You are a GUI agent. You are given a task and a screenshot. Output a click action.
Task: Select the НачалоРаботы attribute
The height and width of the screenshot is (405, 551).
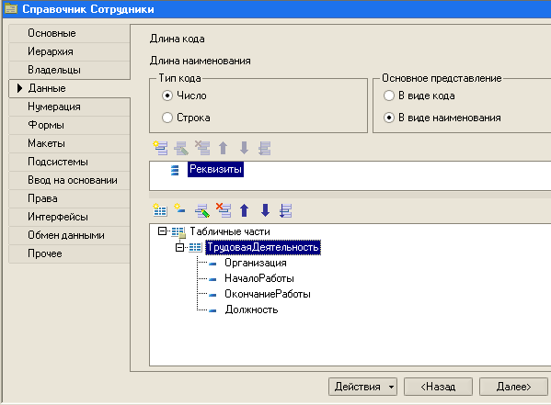point(259,278)
